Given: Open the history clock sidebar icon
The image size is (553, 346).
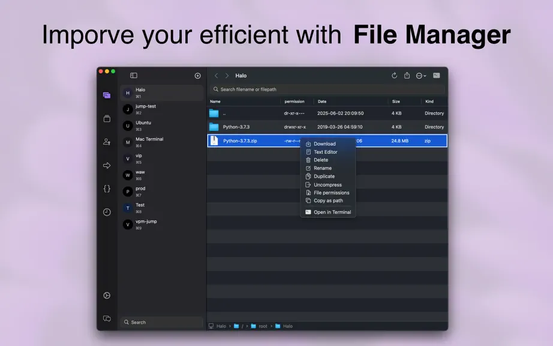Looking at the screenshot, I should 107,212.
